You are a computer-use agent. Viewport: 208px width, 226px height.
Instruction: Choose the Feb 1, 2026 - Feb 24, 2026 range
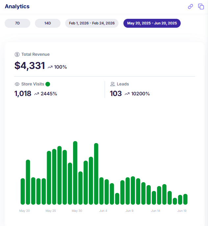pyautogui.click(x=92, y=23)
